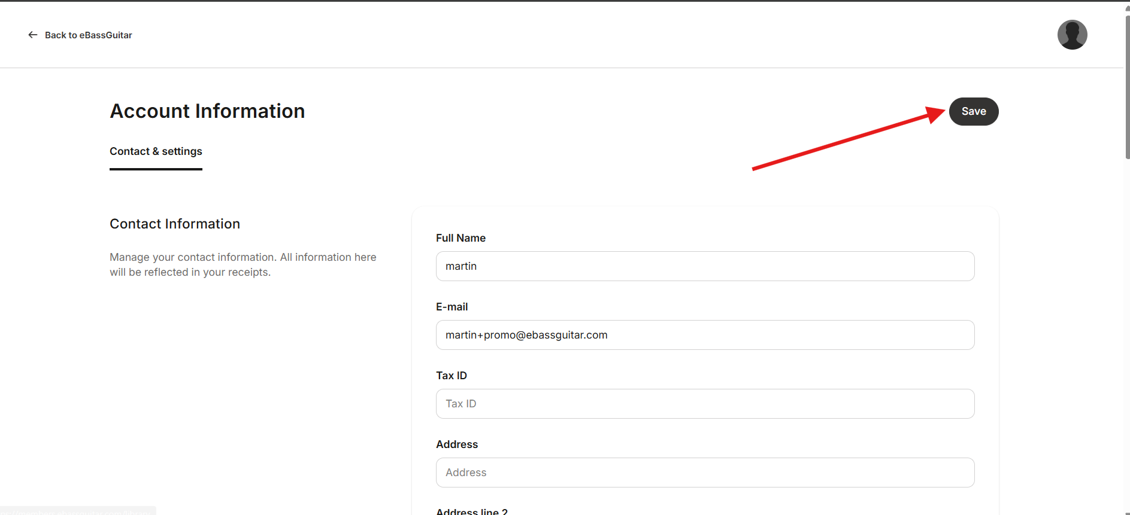Click the Full Name label
This screenshot has width=1130, height=515.
pyautogui.click(x=461, y=238)
